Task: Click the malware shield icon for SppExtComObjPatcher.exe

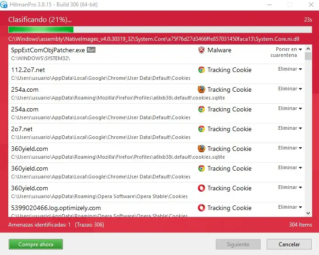Action: pyautogui.click(x=201, y=50)
